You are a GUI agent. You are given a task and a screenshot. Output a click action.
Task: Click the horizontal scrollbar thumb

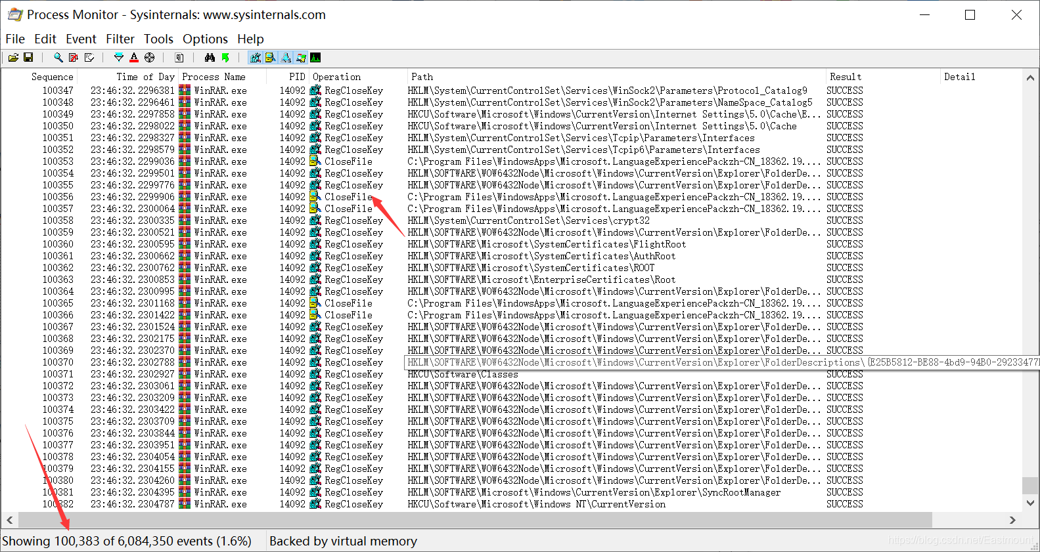[475, 520]
